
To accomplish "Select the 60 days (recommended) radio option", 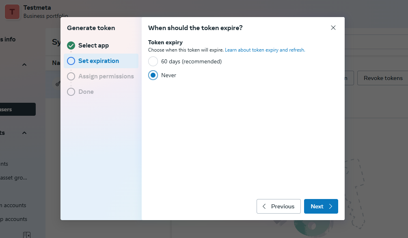I will click(153, 61).
